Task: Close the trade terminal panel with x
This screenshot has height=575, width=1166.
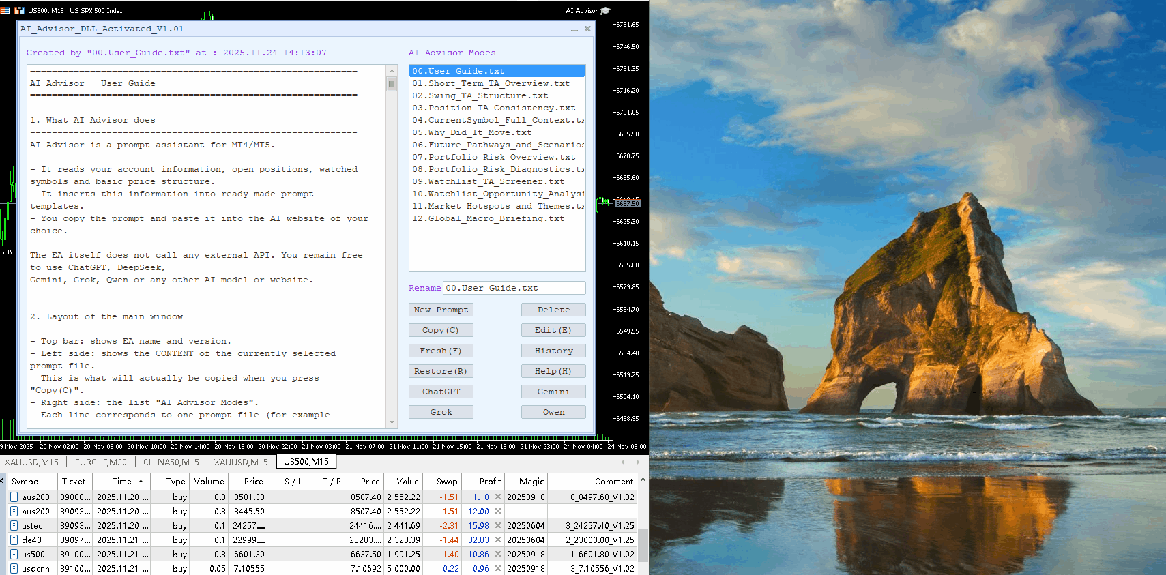Action: [2, 481]
